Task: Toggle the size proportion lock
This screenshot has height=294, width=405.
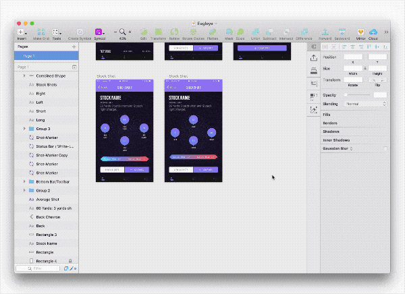Action: (x=366, y=68)
